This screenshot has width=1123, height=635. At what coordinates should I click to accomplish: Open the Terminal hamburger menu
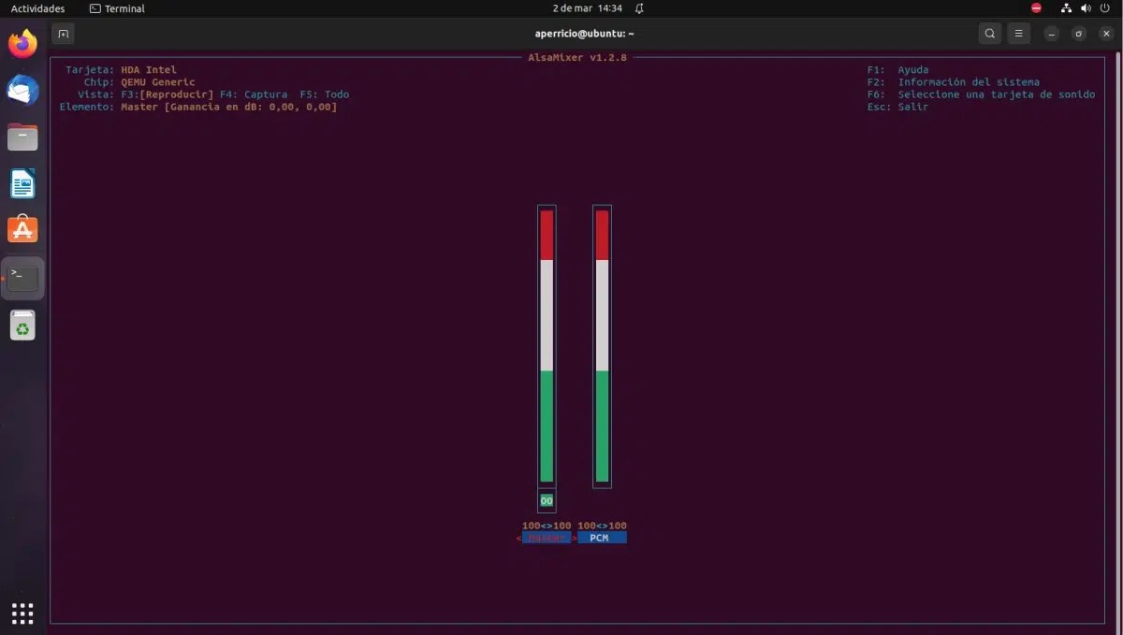point(1018,33)
